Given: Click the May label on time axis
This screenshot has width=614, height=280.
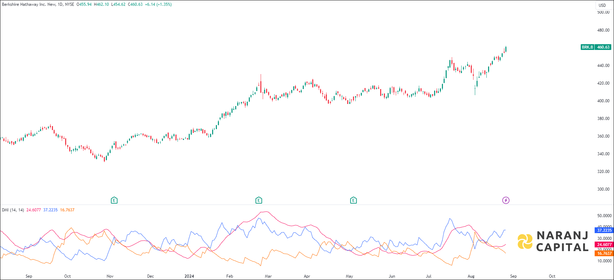Looking at the screenshot, I should pos(349,276).
